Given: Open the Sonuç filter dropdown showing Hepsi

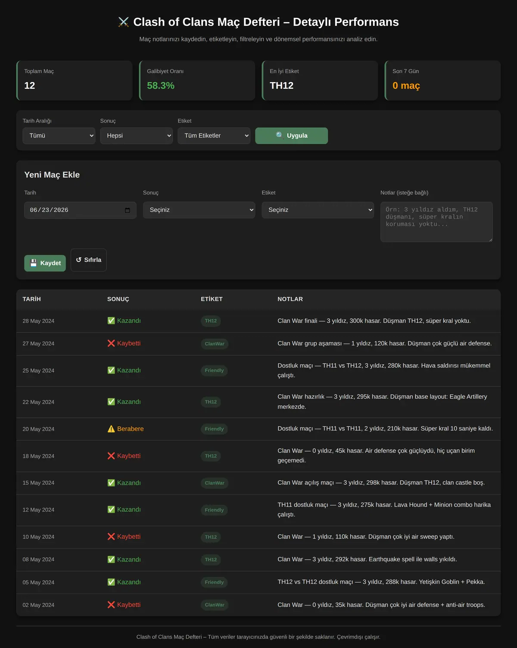Looking at the screenshot, I should (137, 136).
